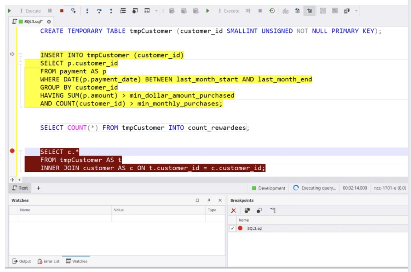Click the Disable All Breakpoints icon

coord(259,211)
